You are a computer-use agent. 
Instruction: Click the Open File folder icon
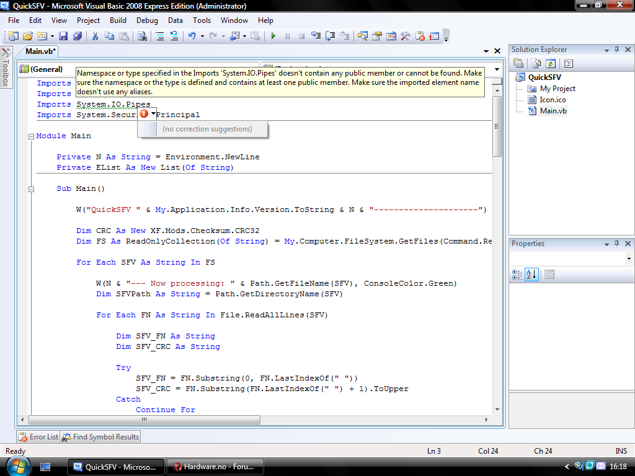[x=28, y=36]
